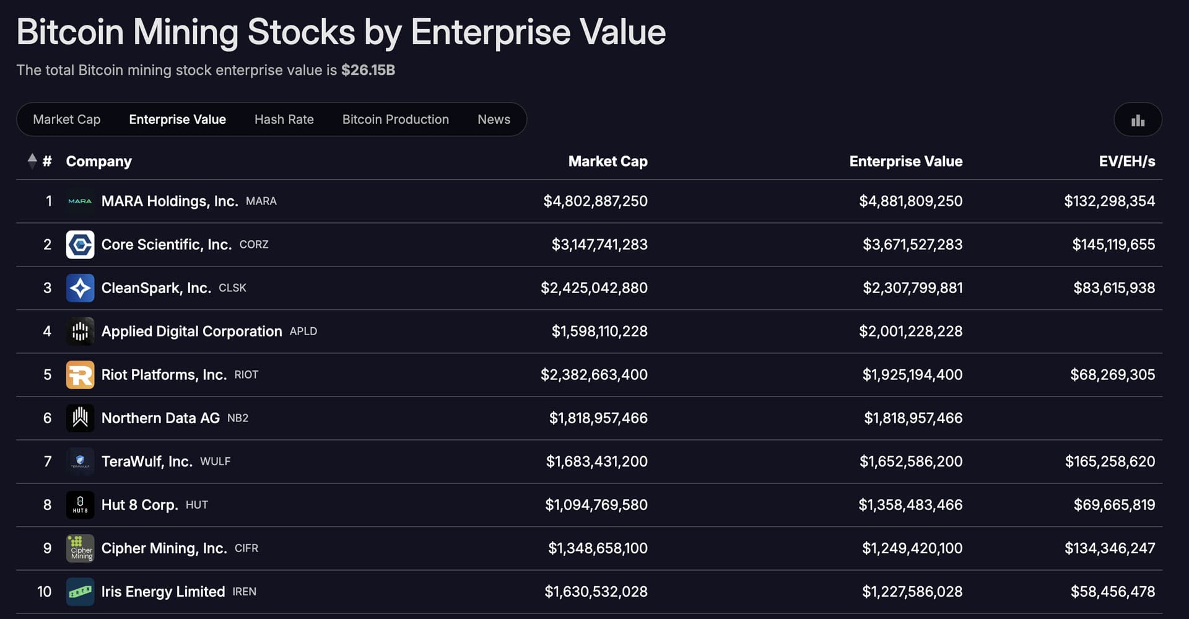Image resolution: width=1189 pixels, height=619 pixels.
Task: Select the Core Scientific logo icon
Action: point(80,244)
